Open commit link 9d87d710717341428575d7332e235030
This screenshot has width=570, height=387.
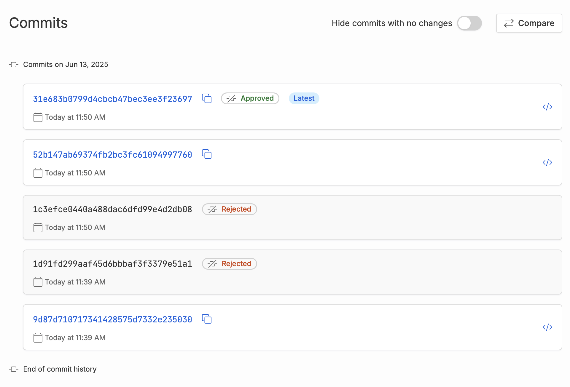(112, 319)
